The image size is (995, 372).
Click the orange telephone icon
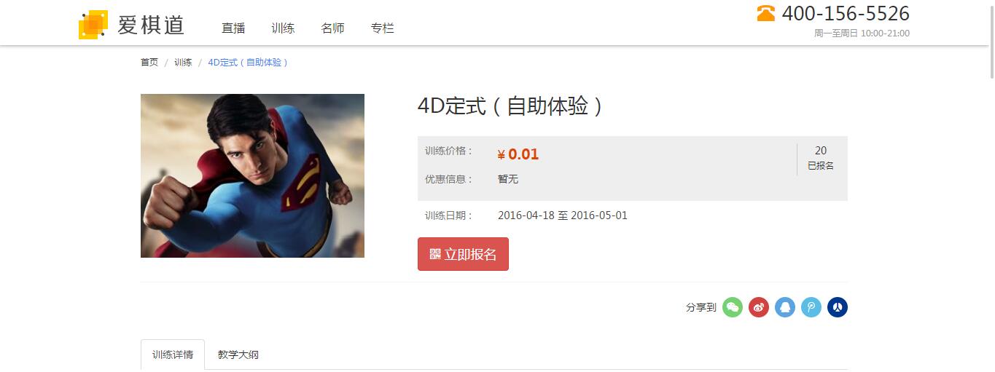pos(766,13)
